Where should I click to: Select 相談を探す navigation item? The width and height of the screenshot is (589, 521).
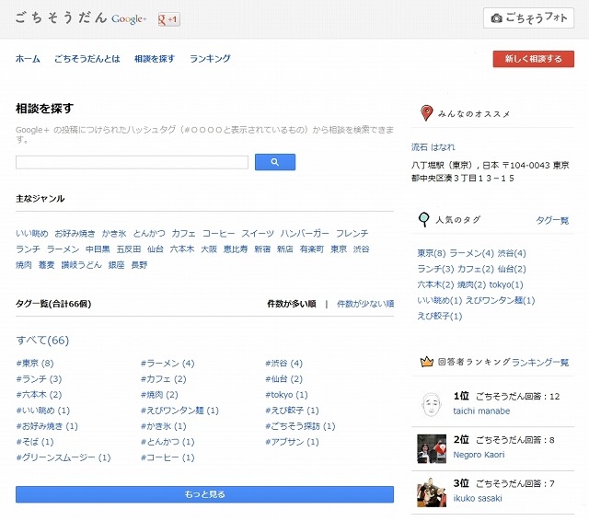pyautogui.click(x=155, y=59)
